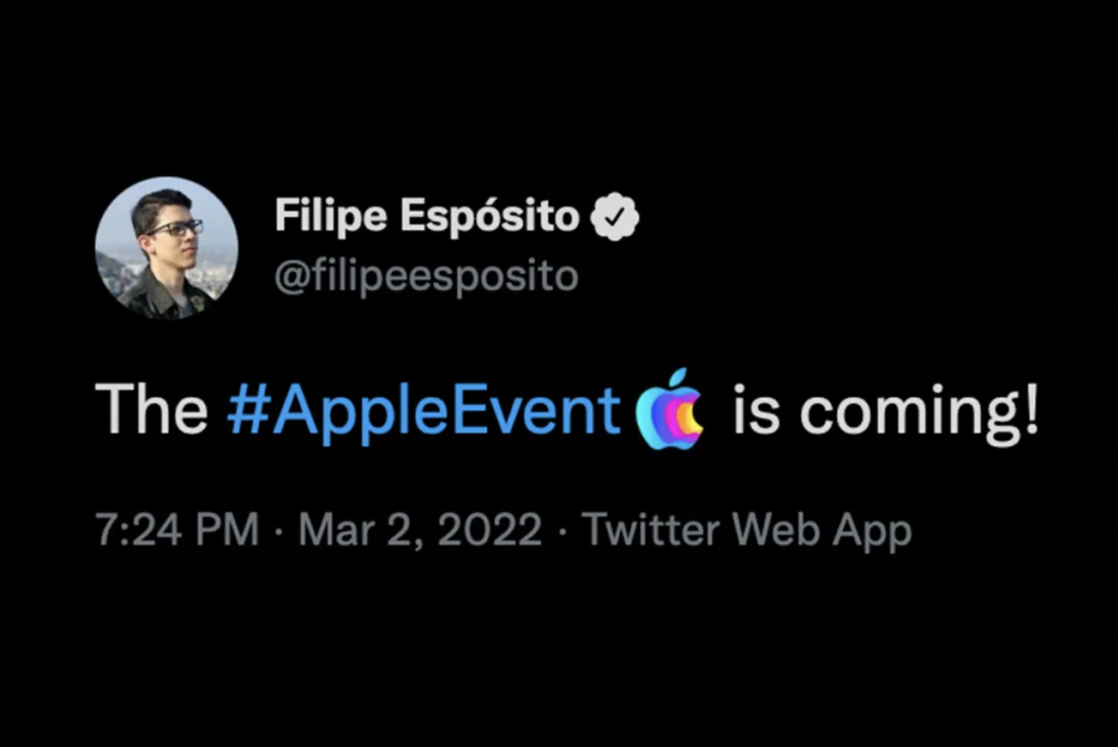Select the Mar 2, 2022 date
This screenshot has height=747, width=1118.
pyautogui.click(x=420, y=531)
